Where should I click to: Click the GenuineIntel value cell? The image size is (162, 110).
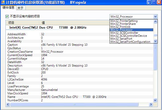(x=49, y=90)
